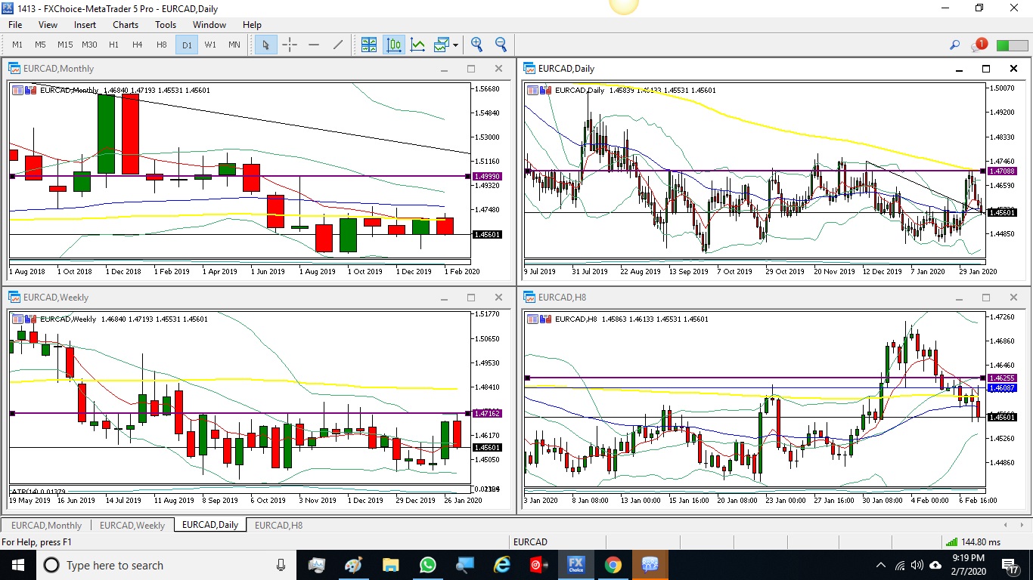Click the connection speed 144.80 ms indicator
This screenshot has width=1033, height=580.
(972, 541)
